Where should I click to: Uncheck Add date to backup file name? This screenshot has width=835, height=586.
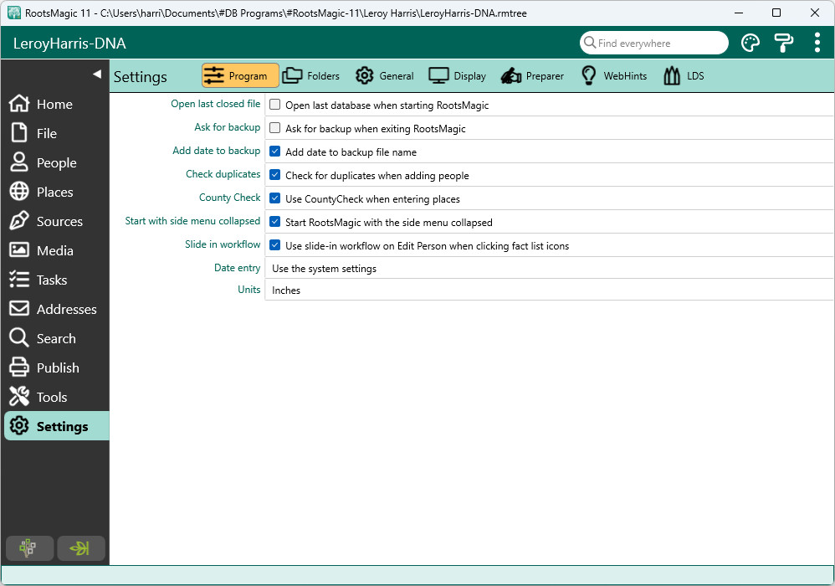click(x=274, y=152)
